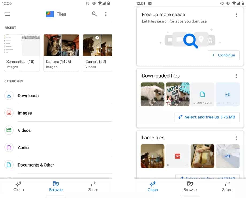Screen dimensions: 246x198
Task: Open overflow menu next to search icon
Action: 106,14
